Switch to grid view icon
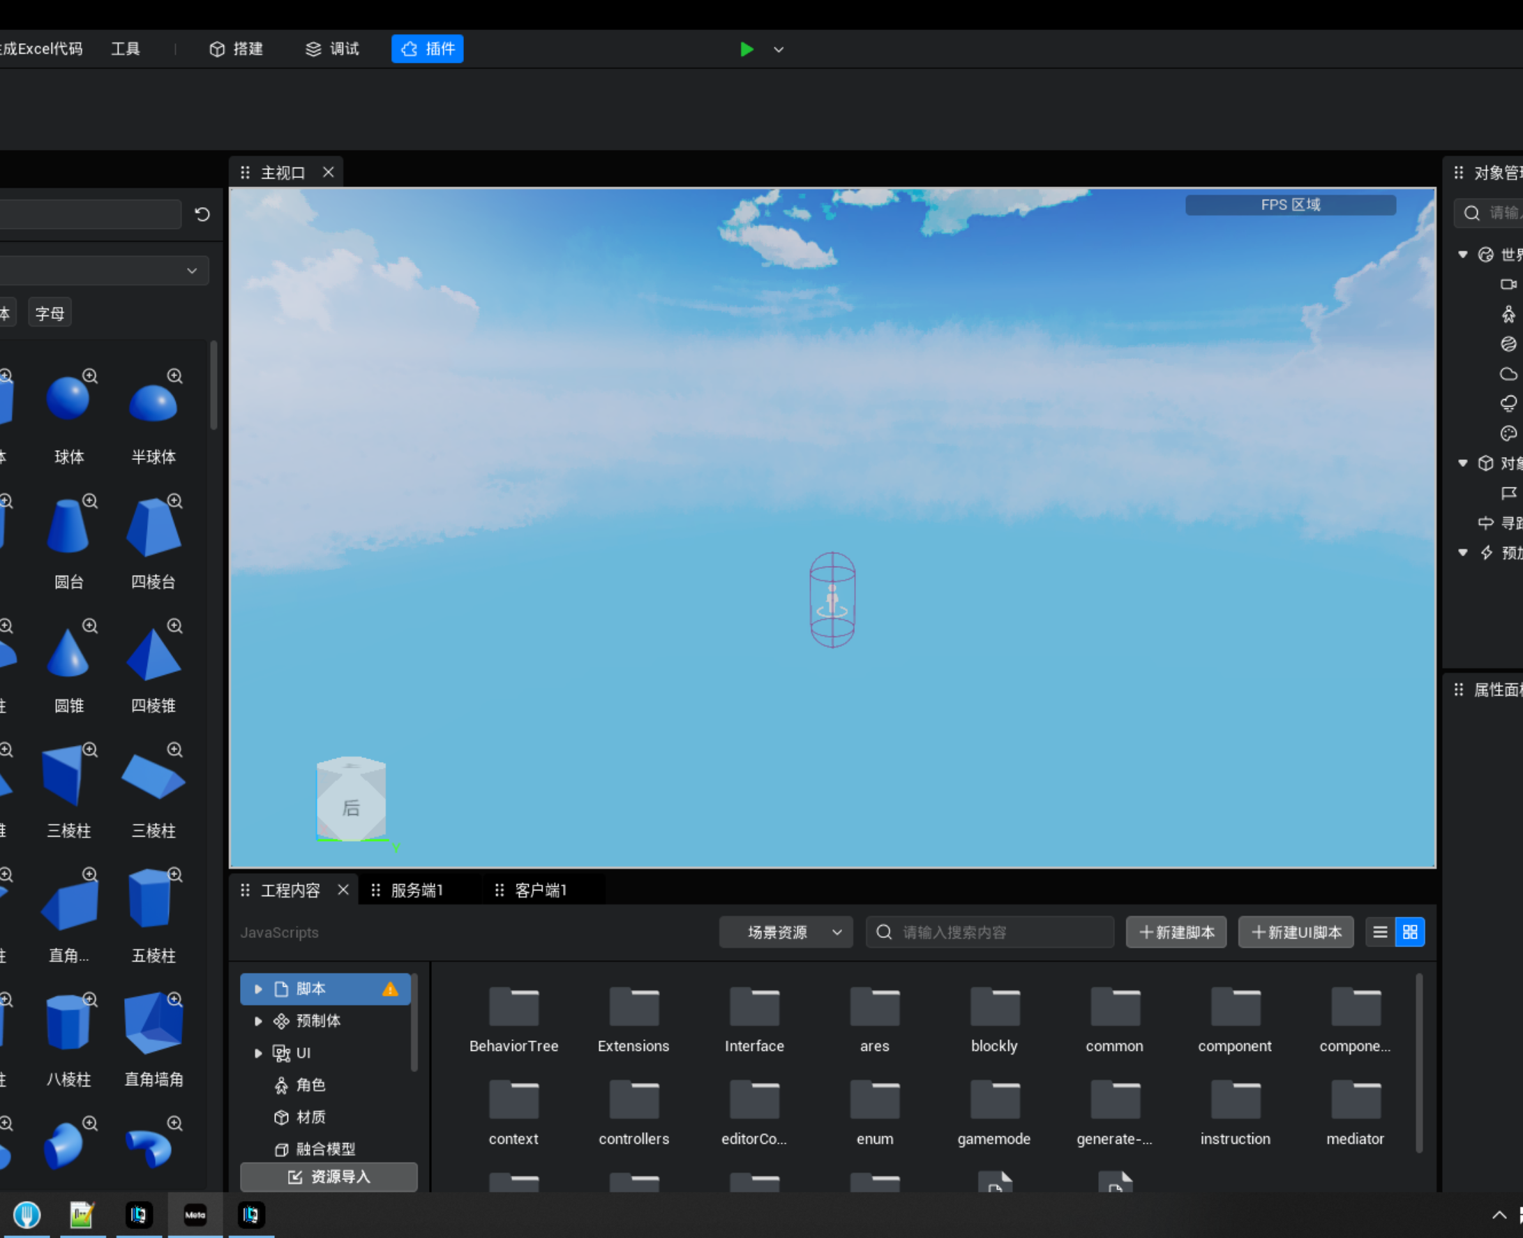This screenshot has width=1523, height=1238. pos(1410,932)
